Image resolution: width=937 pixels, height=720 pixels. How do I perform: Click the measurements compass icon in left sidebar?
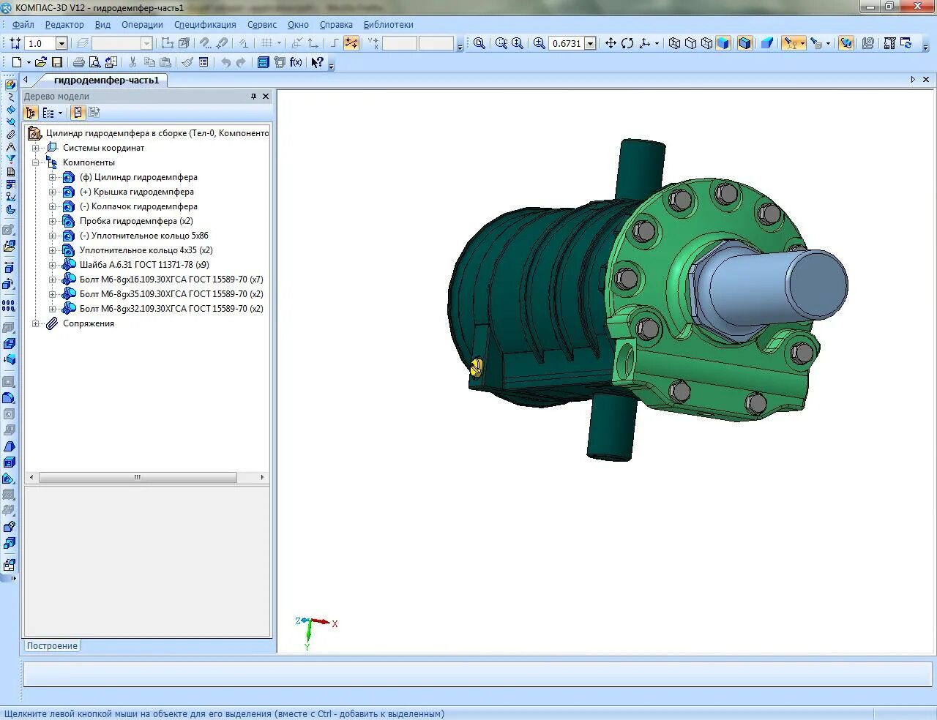10,148
